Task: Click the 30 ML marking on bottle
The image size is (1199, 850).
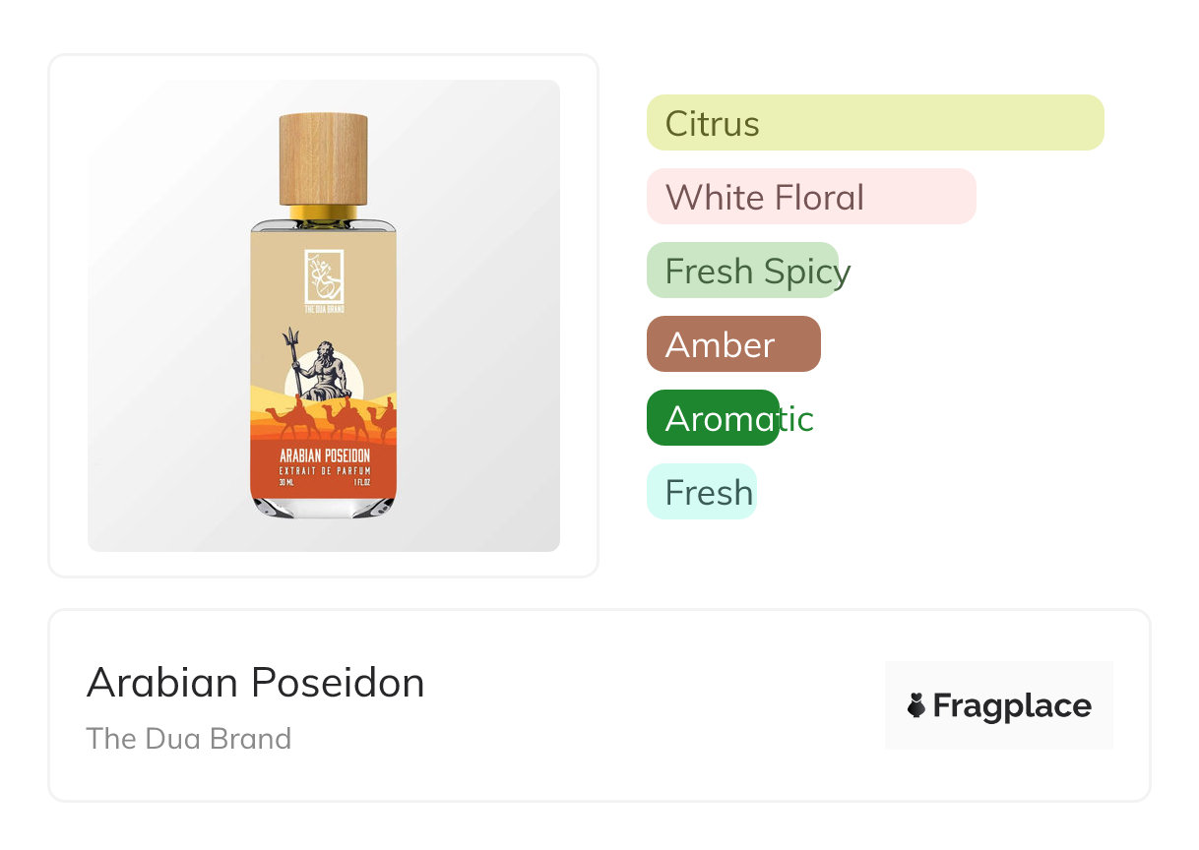Action: coord(286,483)
